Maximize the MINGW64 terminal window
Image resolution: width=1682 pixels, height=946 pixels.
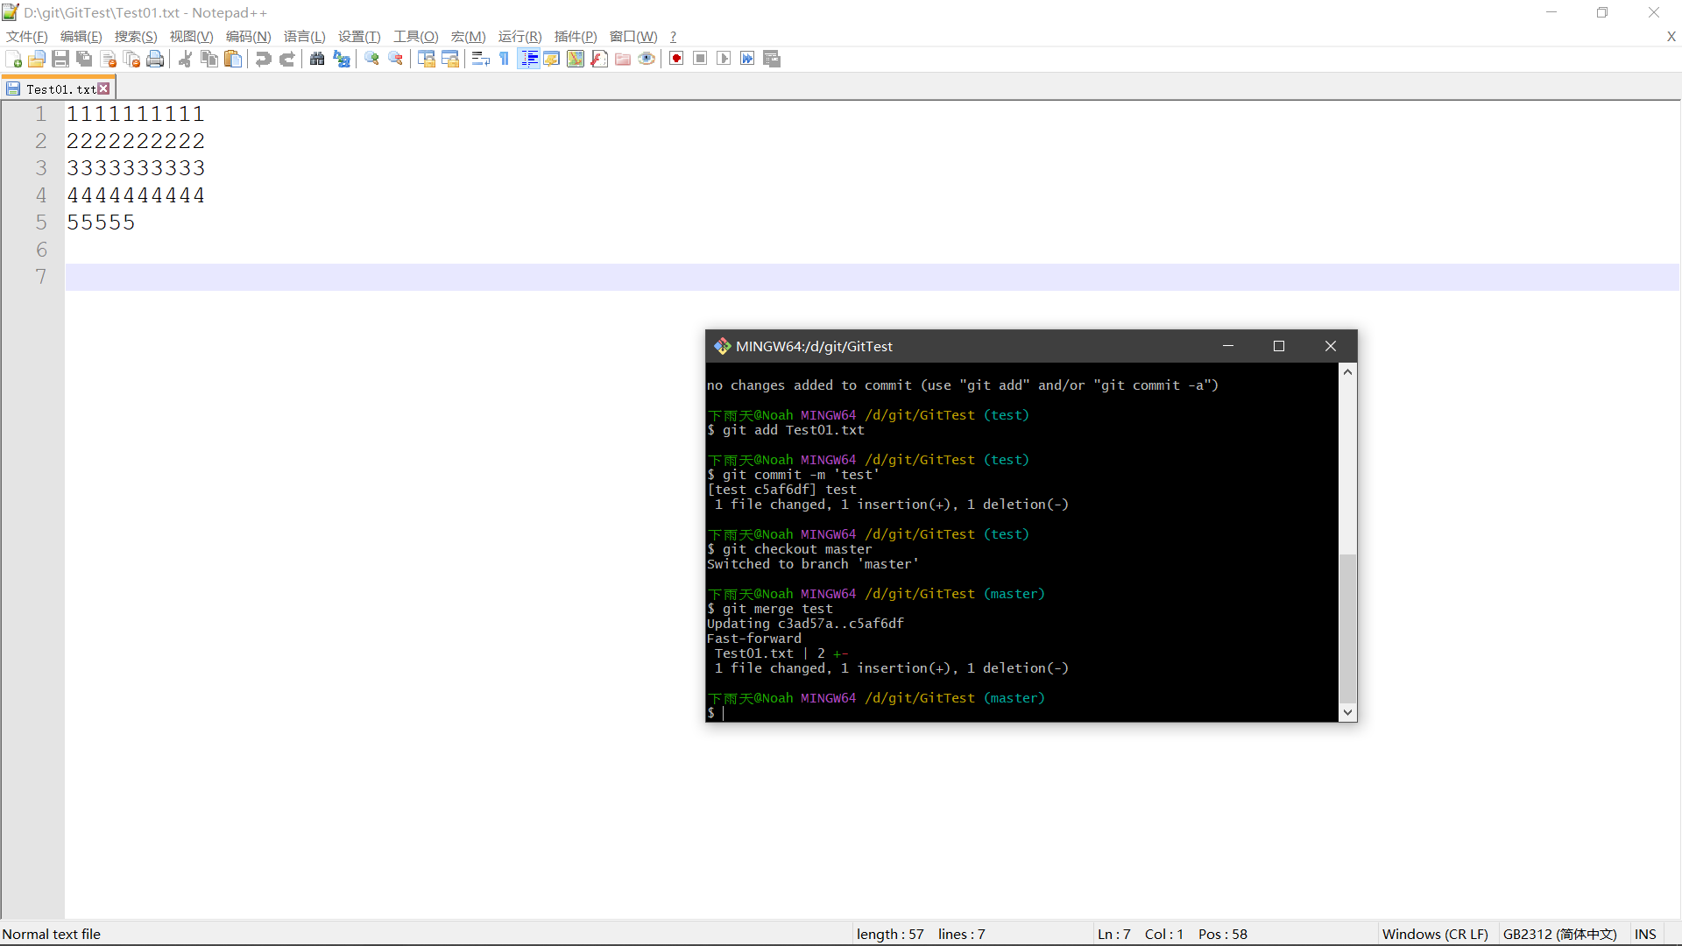[x=1279, y=346]
